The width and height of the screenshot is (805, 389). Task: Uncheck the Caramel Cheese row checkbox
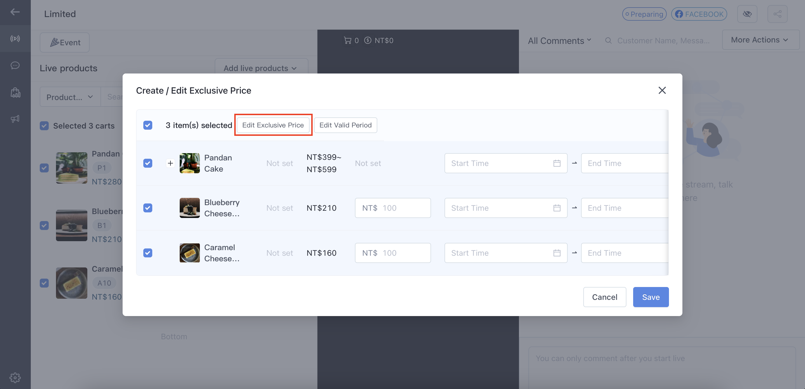coord(148,253)
